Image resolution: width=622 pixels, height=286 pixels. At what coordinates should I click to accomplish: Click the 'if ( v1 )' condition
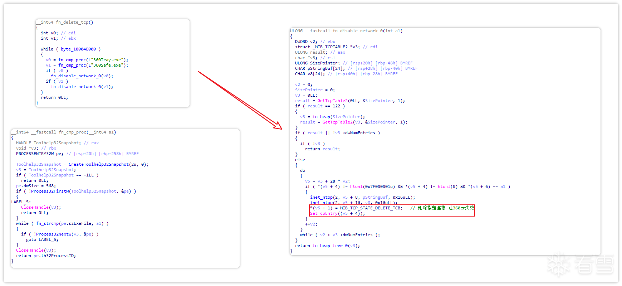[x=57, y=81]
